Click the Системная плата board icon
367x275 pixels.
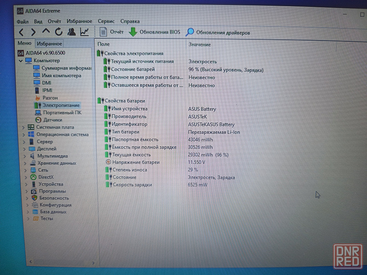pos(31,127)
